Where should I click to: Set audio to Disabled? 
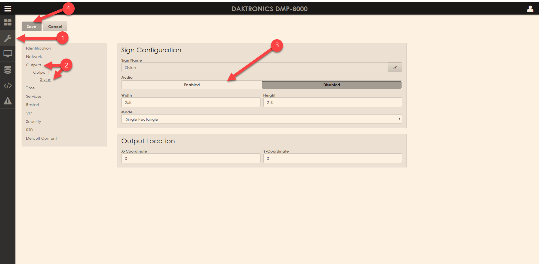pyautogui.click(x=331, y=85)
